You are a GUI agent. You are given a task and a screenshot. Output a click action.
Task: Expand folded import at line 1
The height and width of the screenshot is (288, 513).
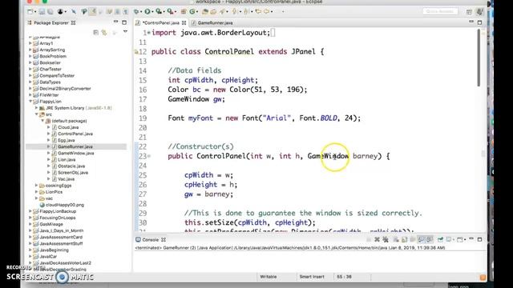point(149,33)
